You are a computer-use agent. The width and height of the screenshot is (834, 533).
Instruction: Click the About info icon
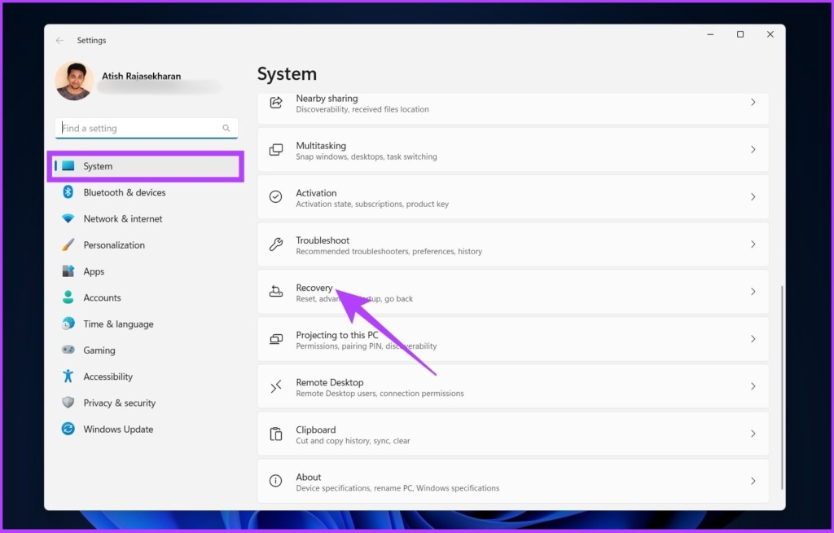click(x=275, y=481)
